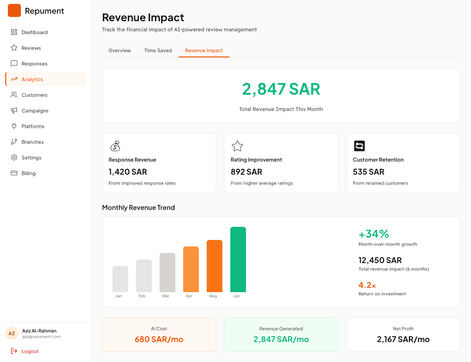Click the 12,450 SAR total value
This screenshot has width=471, height=362.
[x=380, y=260]
